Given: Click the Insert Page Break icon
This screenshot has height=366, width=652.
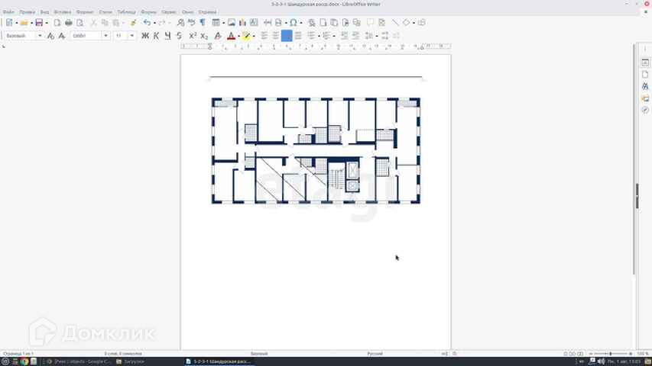Looking at the screenshot, I should pyautogui.click(x=268, y=23).
